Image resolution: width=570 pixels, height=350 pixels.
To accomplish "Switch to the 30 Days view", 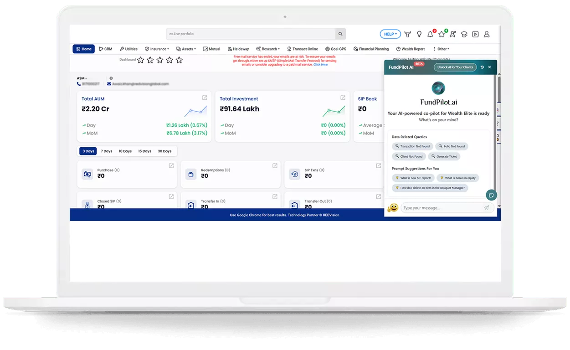I will [x=164, y=151].
